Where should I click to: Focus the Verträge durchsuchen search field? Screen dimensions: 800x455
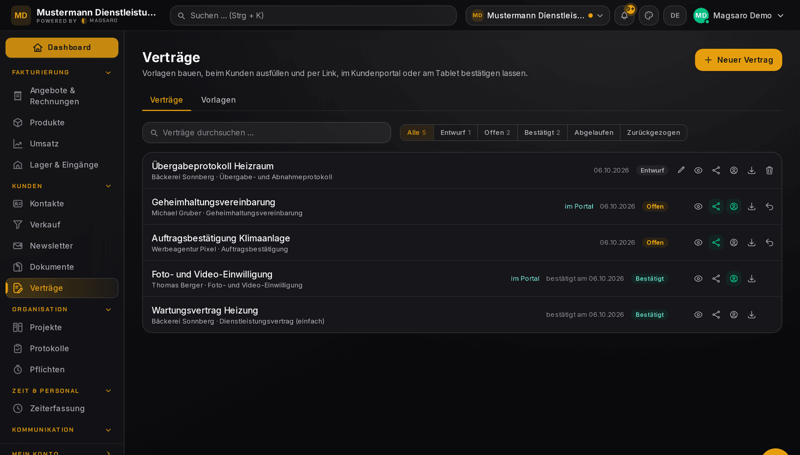pyautogui.click(x=266, y=133)
